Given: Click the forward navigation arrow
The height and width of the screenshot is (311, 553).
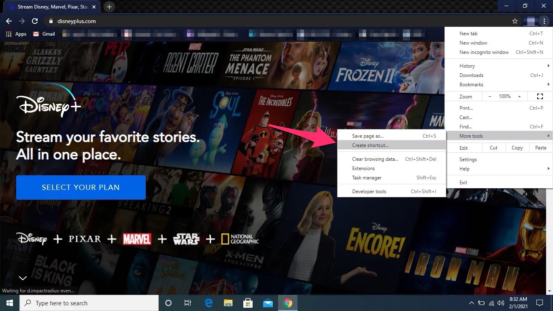Looking at the screenshot, I should [x=22, y=21].
